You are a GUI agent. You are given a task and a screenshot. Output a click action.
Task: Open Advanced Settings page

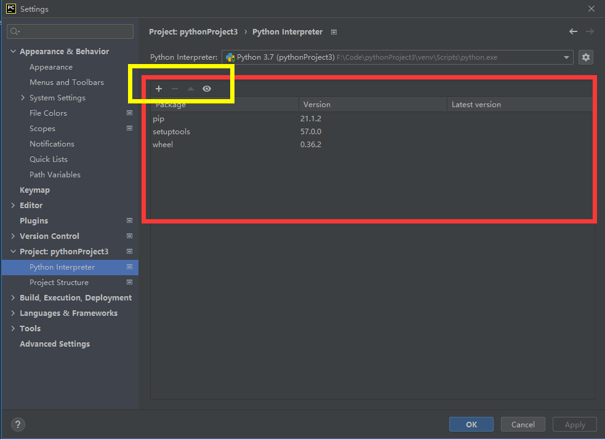(55, 344)
